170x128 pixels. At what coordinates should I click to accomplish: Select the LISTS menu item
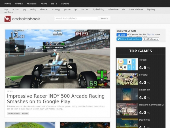(x=54, y=4)
